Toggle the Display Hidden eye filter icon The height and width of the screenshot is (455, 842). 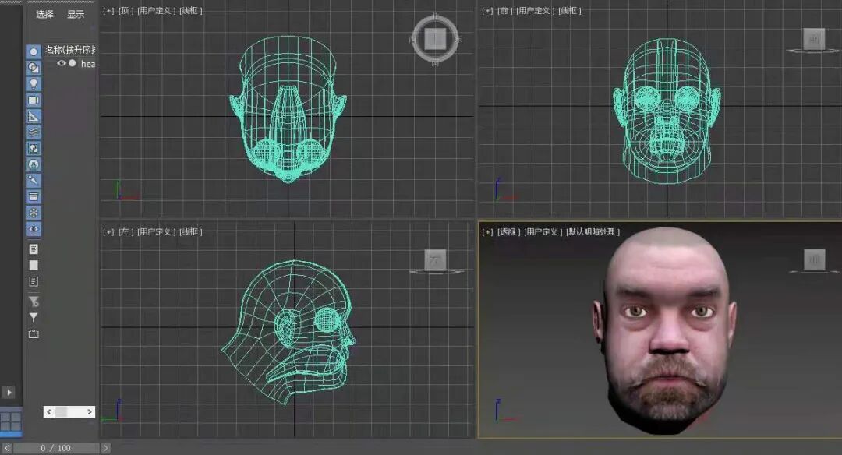tap(34, 229)
